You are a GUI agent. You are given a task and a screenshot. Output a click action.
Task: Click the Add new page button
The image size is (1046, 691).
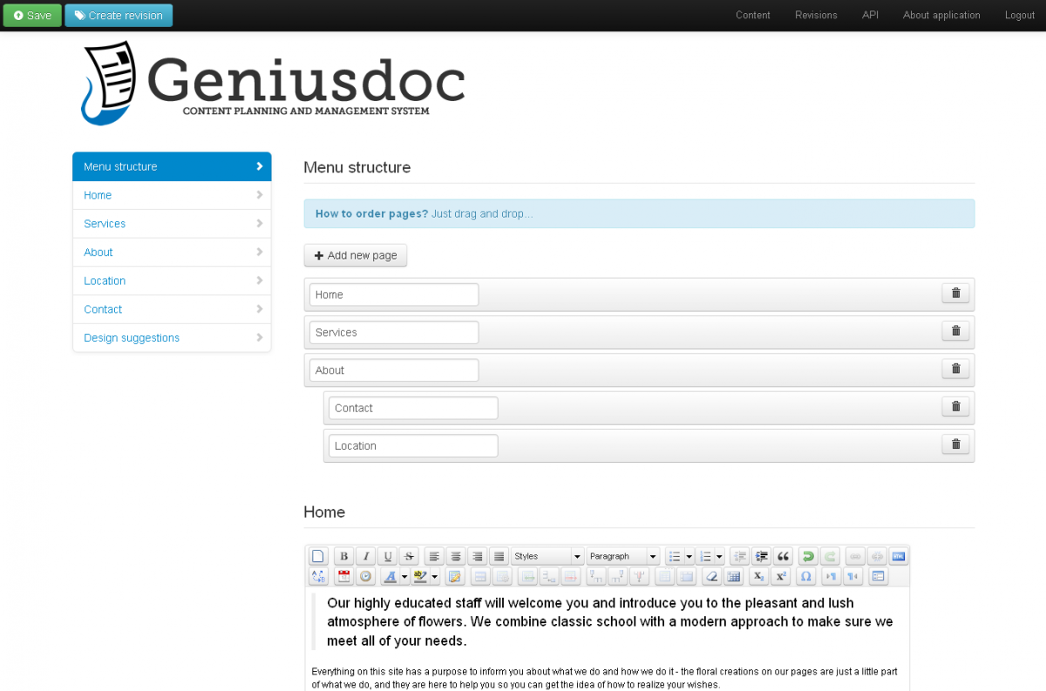pos(356,255)
